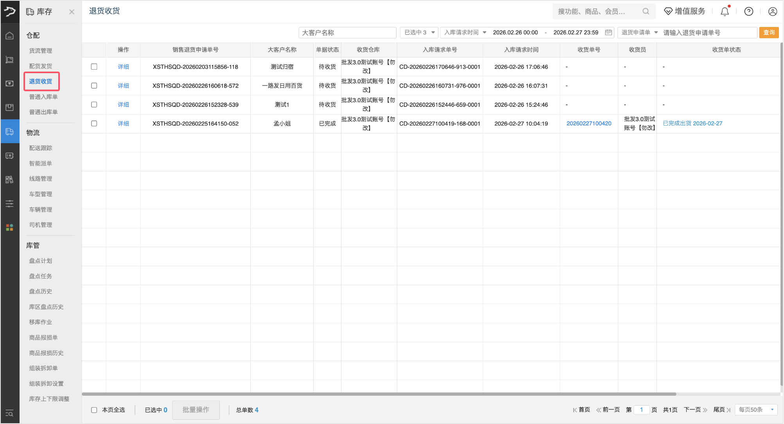Check the row for 孟小姐 order
The width and height of the screenshot is (784, 424).
[94, 124]
